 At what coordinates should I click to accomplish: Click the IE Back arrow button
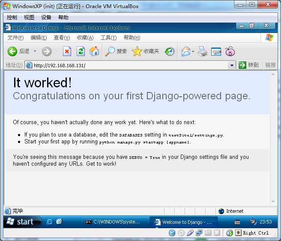(x=12, y=51)
